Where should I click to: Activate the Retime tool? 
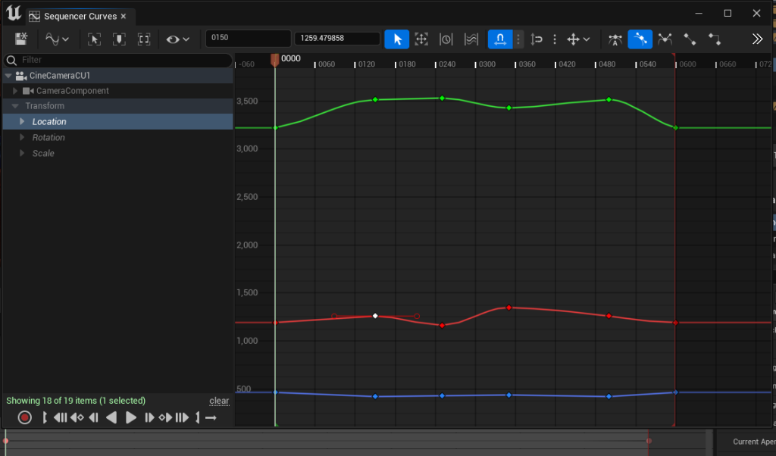pyautogui.click(x=446, y=39)
